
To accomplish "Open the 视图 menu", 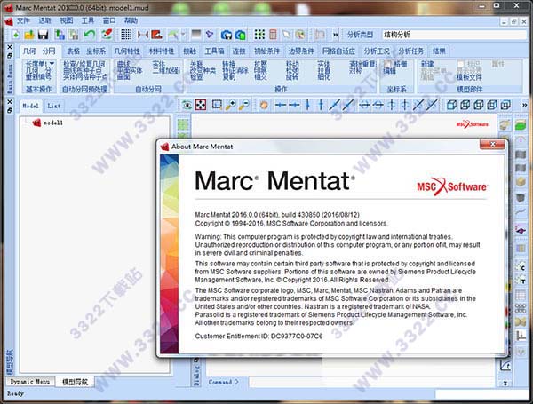I will [x=67, y=21].
